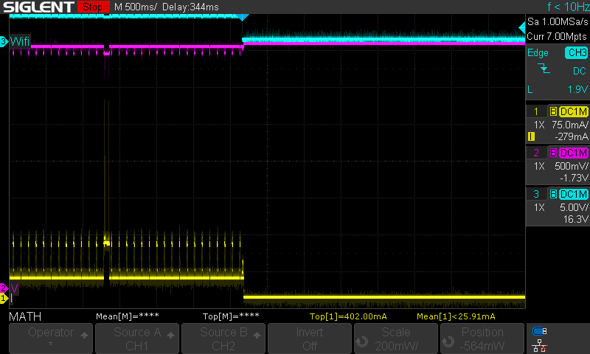Click the Position -564mW softkey
Screen dimensions: 590x354
click(x=482, y=339)
